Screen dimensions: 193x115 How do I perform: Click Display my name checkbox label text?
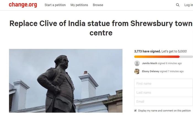click(x=164, y=111)
